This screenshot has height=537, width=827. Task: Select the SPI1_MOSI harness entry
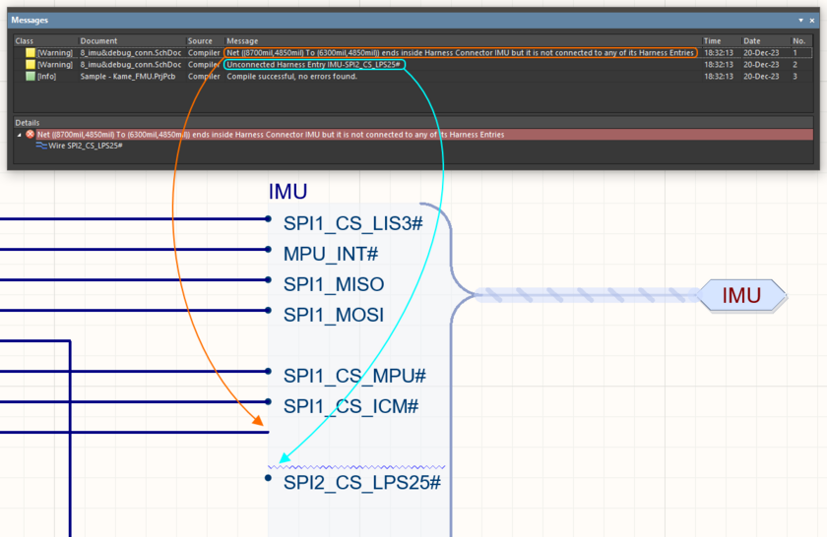click(334, 315)
